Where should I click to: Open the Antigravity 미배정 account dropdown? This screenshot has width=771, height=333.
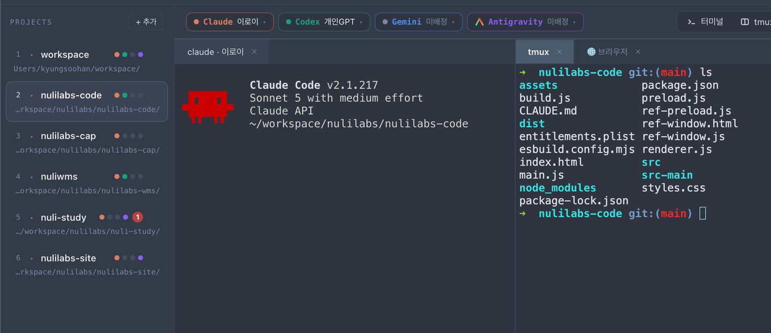(x=525, y=22)
